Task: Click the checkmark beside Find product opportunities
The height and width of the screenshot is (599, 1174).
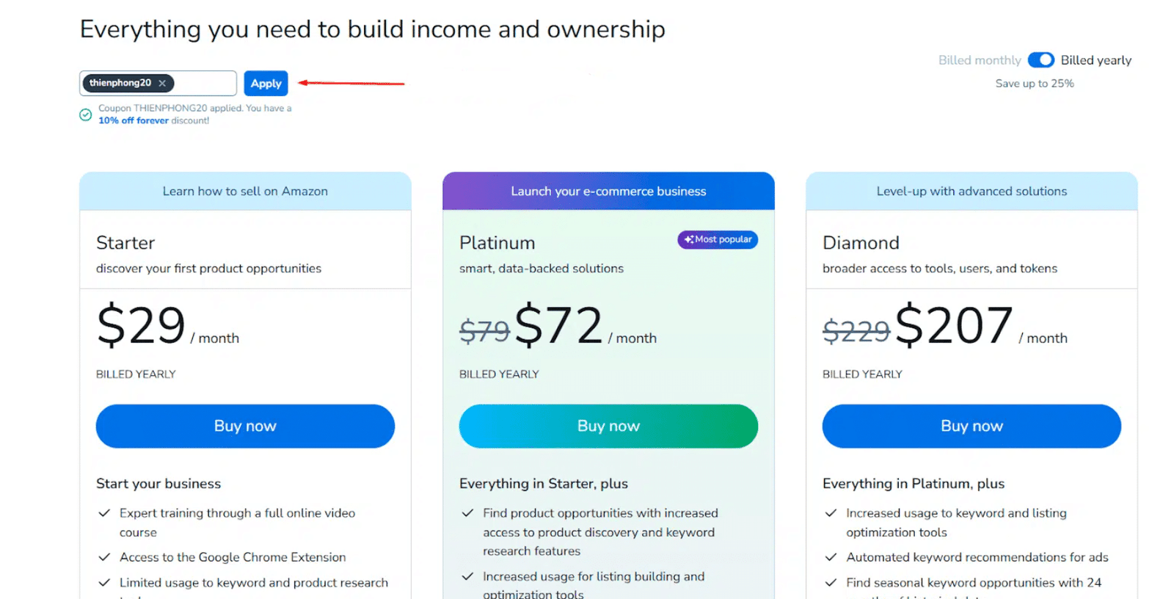Action: [467, 513]
